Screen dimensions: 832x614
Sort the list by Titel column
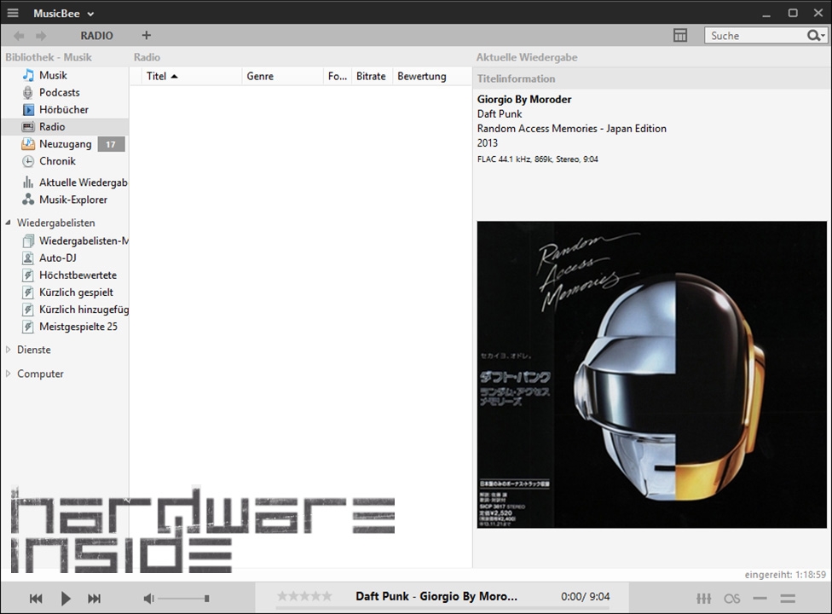pyautogui.click(x=157, y=76)
